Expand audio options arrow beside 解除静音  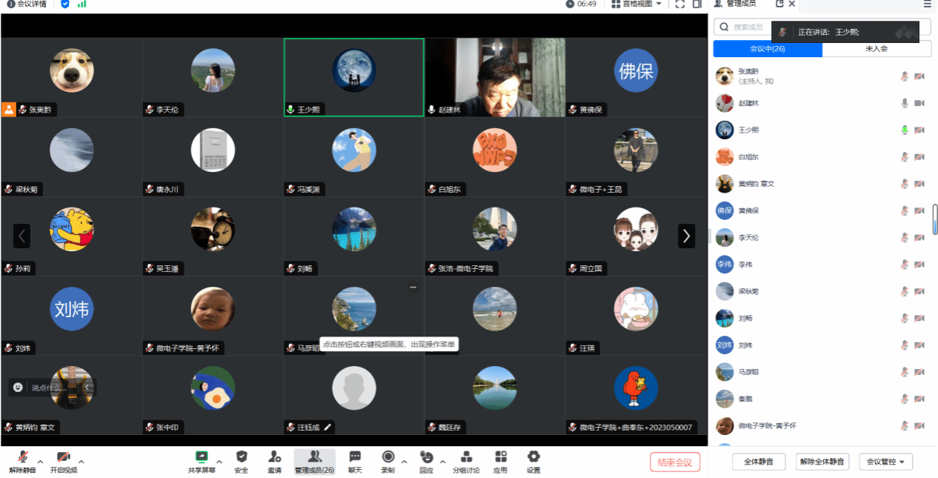coord(41,462)
